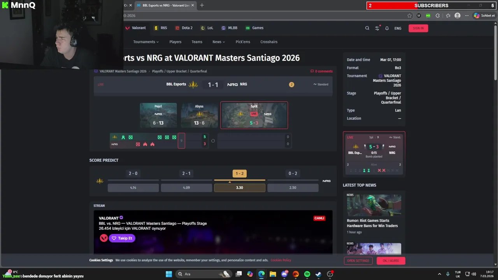Expand the Tournaments dropdown menu
Viewport: 498px width, 280px height.
tap(146, 42)
